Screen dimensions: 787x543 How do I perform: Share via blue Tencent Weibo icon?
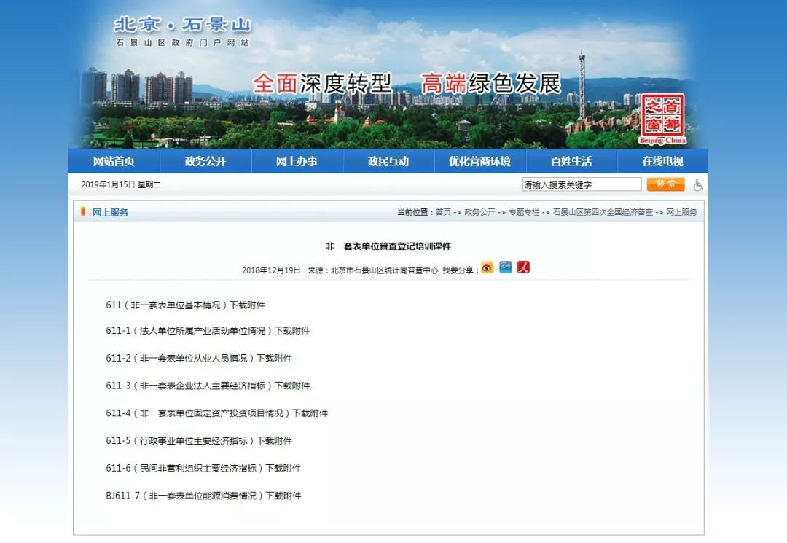[x=505, y=267]
